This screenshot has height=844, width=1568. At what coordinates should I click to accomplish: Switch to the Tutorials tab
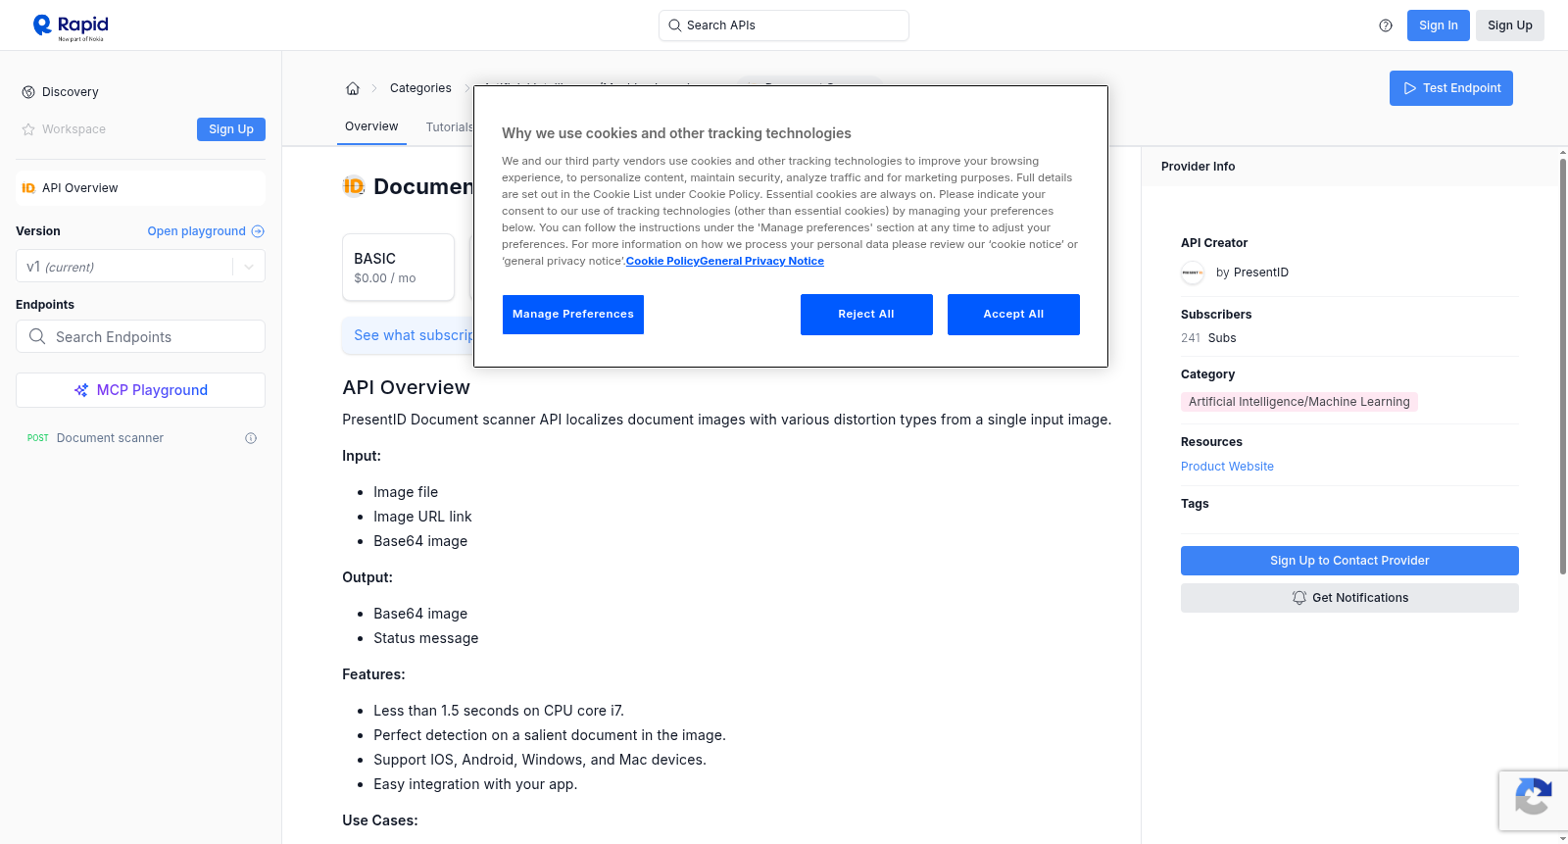pos(449,127)
